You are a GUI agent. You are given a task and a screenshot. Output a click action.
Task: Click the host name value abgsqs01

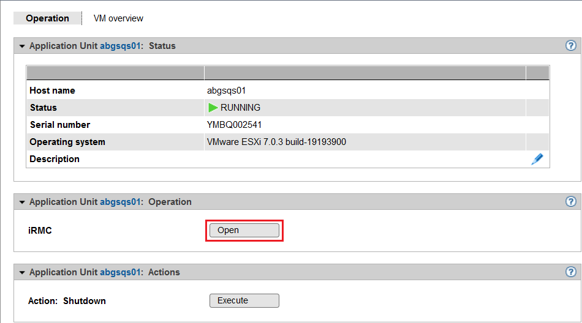click(226, 91)
